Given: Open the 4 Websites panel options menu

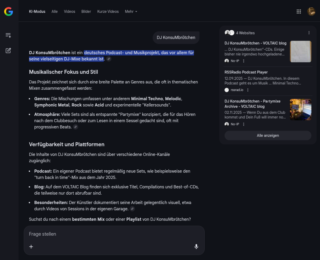Looking at the screenshot, I should pos(309,33).
